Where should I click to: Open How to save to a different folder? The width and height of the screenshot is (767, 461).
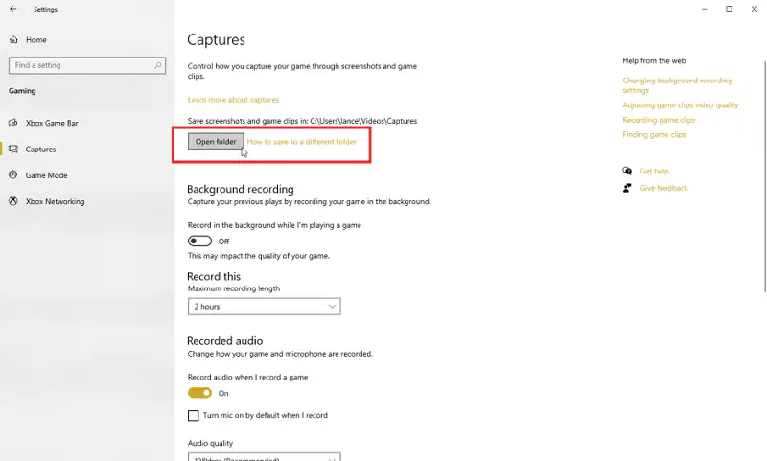point(301,142)
